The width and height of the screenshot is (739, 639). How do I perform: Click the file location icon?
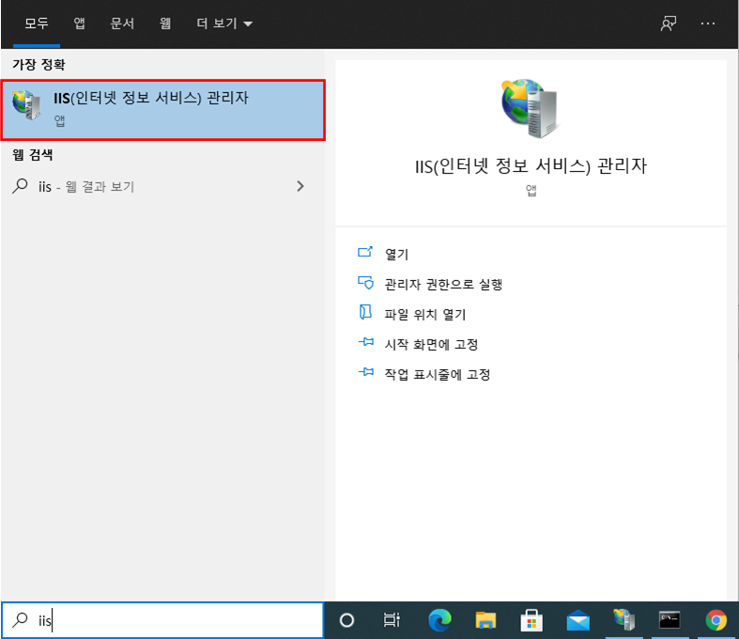[x=365, y=312]
